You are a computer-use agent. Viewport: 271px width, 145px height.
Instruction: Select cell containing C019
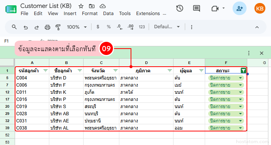[x=32, y=107]
